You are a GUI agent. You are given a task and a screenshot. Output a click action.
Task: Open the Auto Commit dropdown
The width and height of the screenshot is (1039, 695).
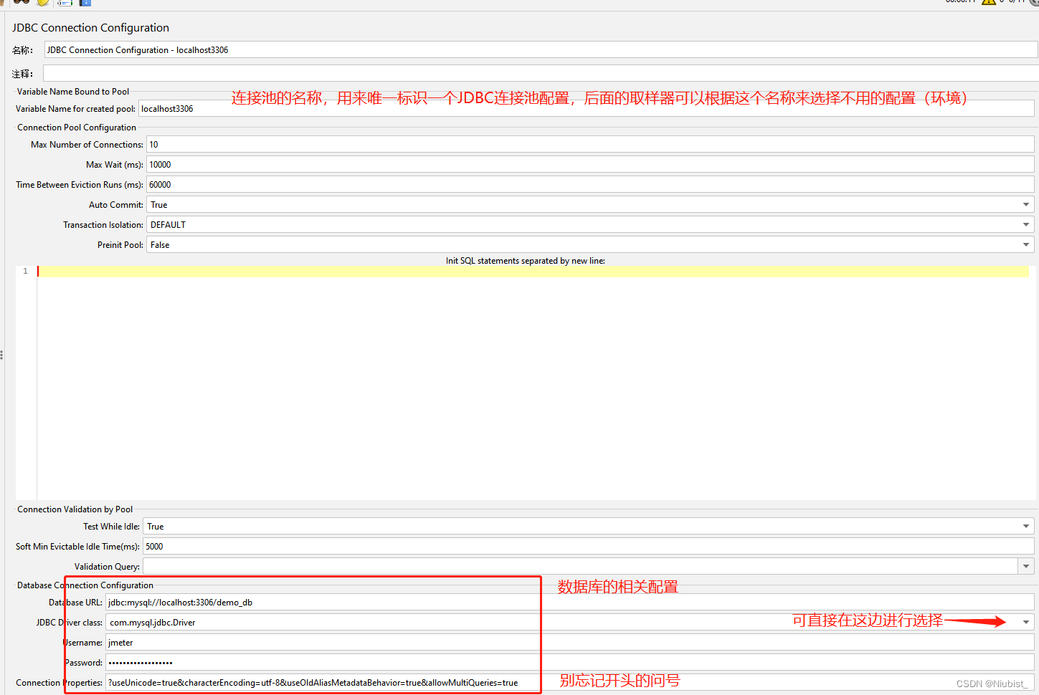pyautogui.click(x=590, y=204)
